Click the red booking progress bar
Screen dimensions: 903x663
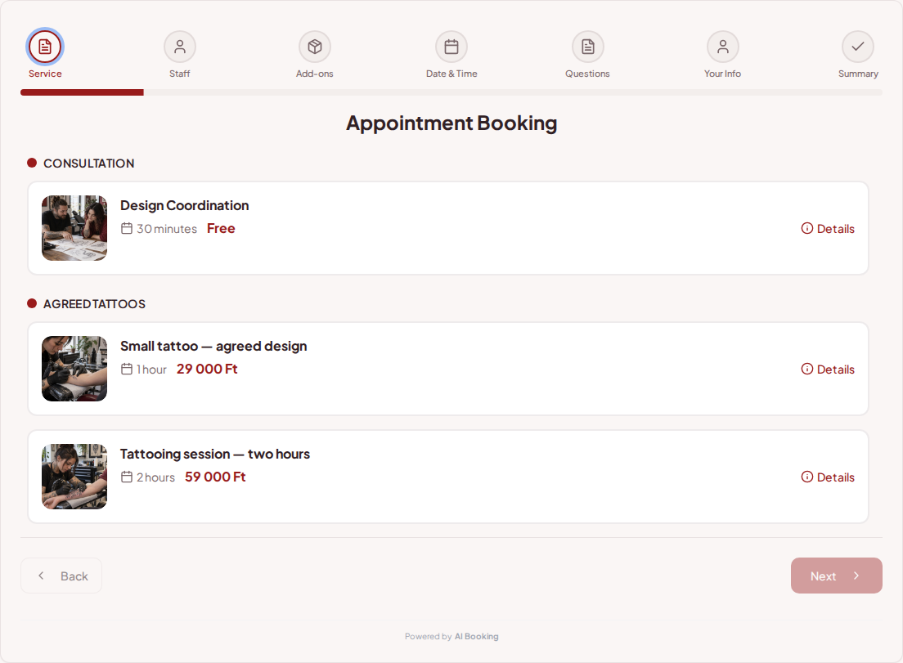(x=82, y=92)
